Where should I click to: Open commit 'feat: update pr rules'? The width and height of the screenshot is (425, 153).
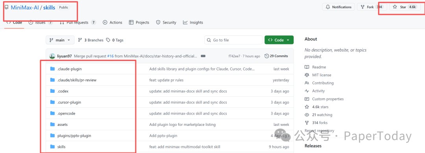coord(166,80)
